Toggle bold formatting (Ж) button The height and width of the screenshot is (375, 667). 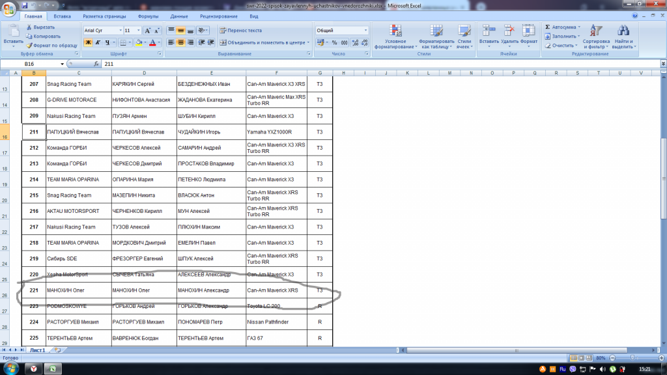click(x=88, y=42)
